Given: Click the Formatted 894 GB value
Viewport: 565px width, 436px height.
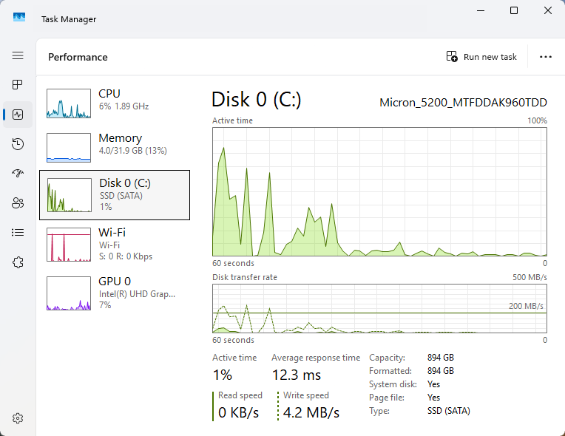Looking at the screenshot, I should coord(440,371).
